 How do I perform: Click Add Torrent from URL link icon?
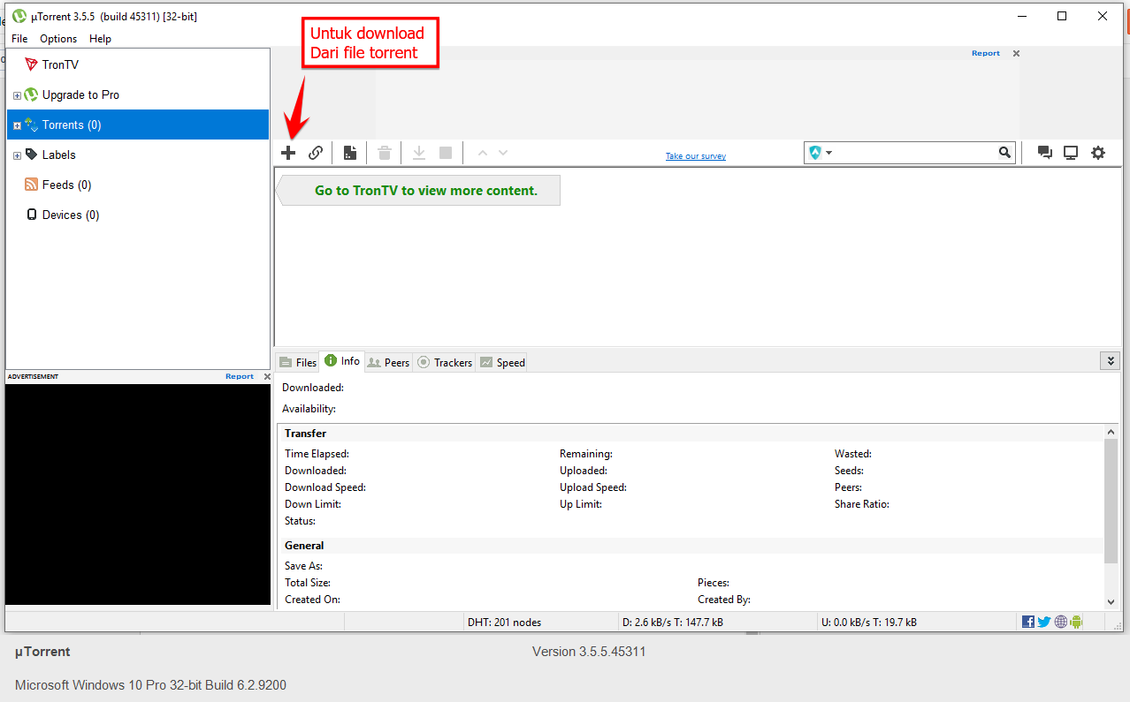(x=316, y=153)
